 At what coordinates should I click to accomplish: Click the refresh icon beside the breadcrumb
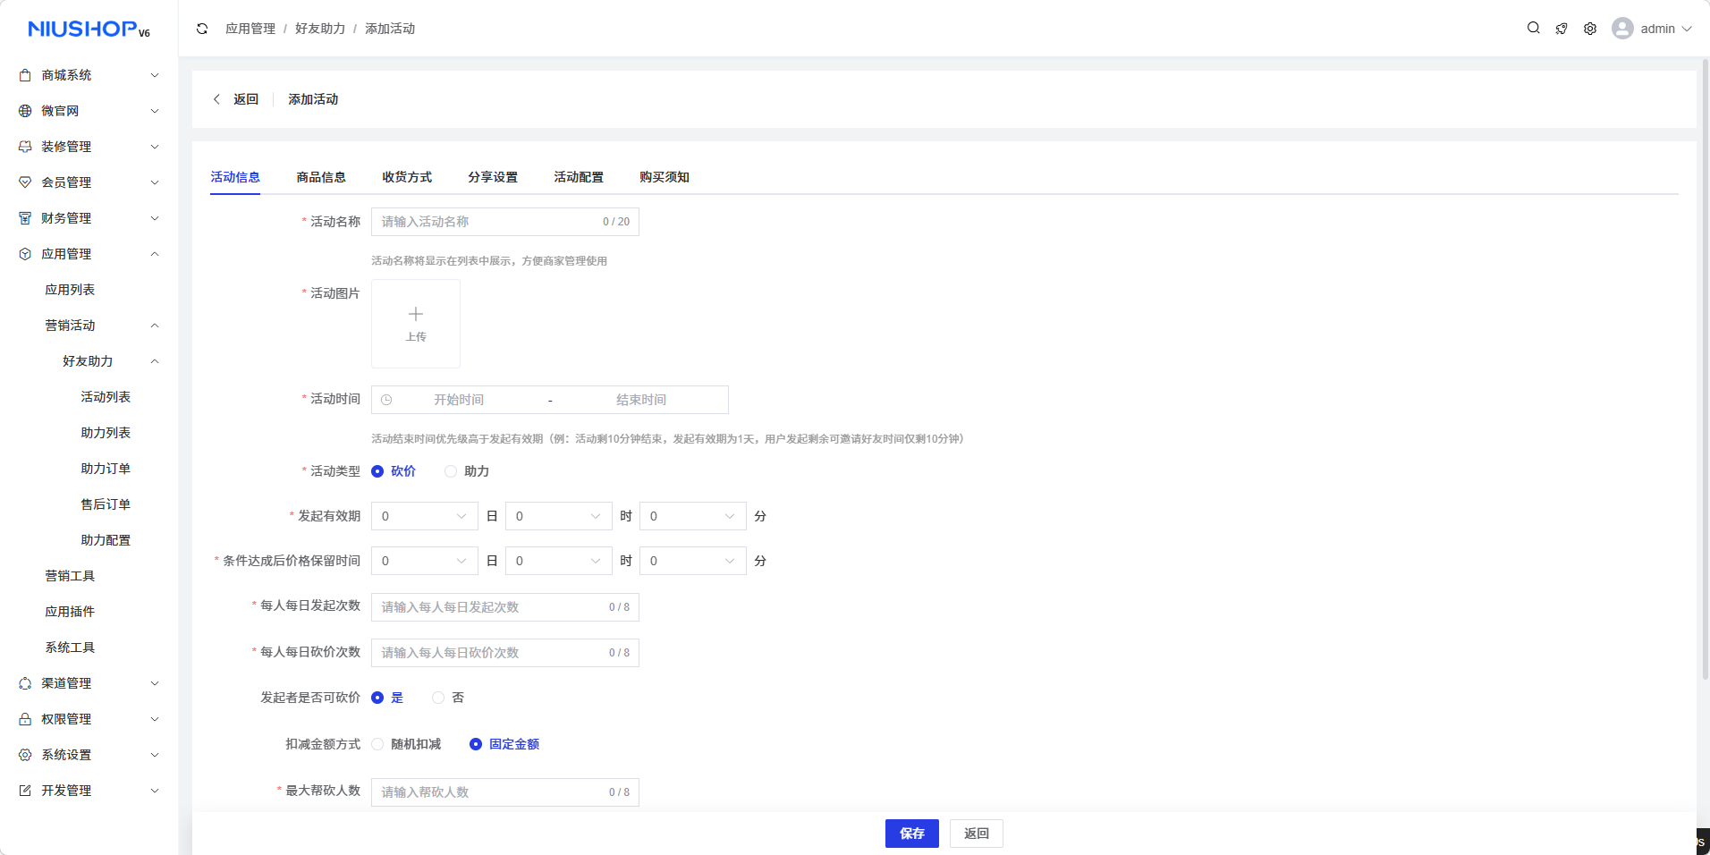(x=202, y=29)
